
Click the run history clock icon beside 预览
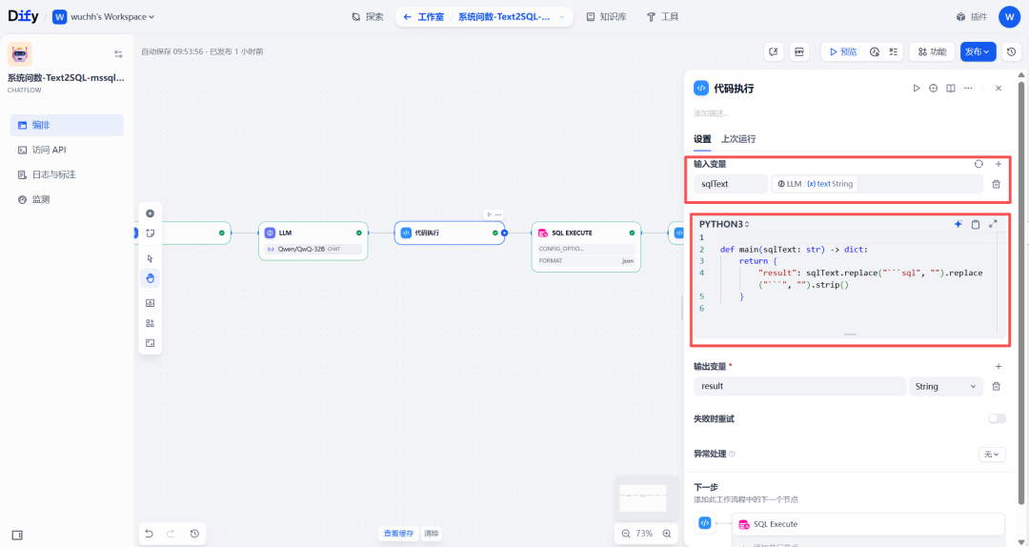874,51
